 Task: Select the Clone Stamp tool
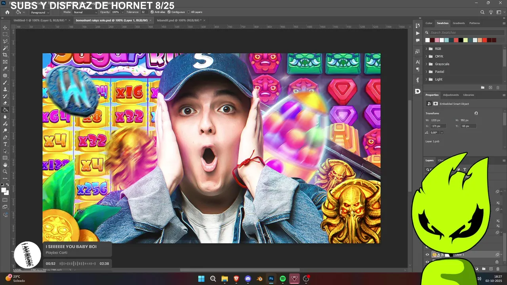5,89
